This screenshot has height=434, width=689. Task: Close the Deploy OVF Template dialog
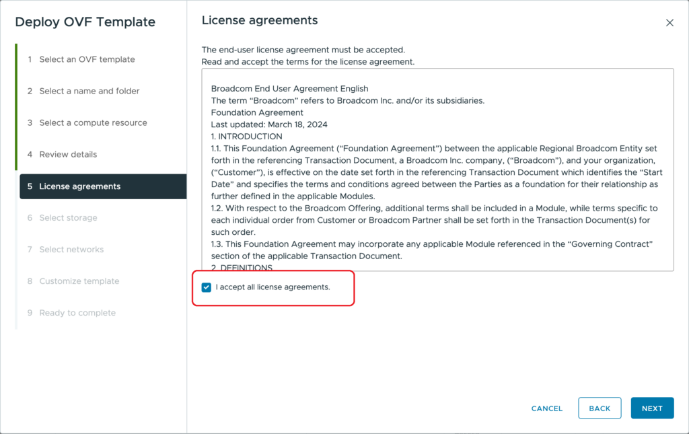pyautogui.click(x=669, y=23)
